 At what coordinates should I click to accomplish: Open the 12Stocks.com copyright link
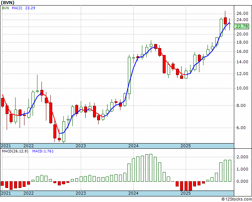[x=236, y=199]
